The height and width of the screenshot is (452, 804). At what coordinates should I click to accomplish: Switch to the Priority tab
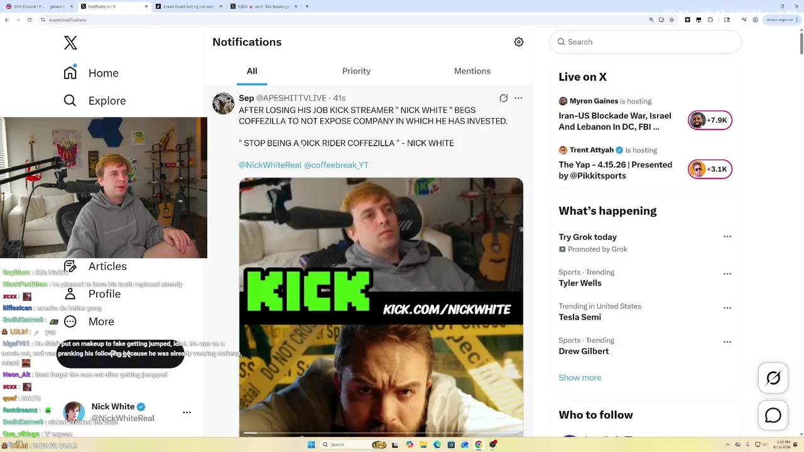click(356, 71)
